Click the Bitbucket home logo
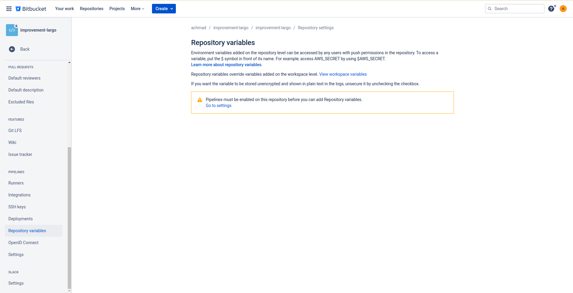573x293 pixels. tap(31, 8)
